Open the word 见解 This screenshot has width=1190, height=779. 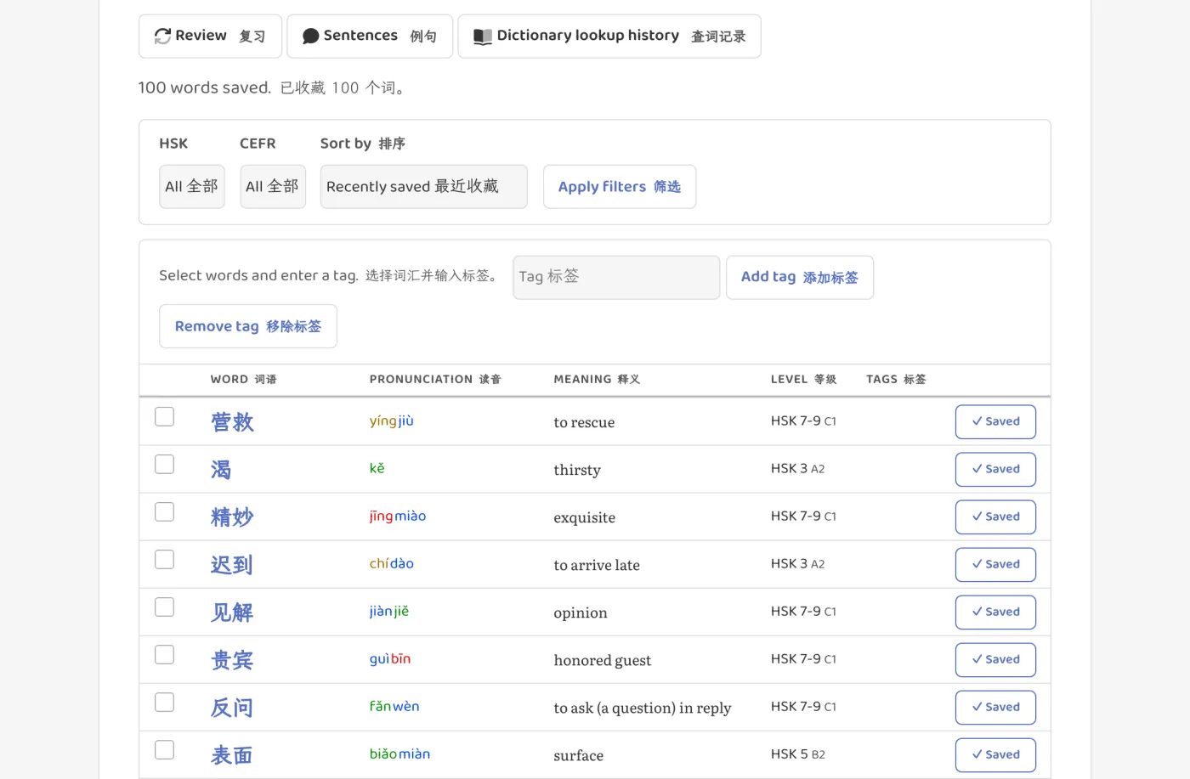232,612
